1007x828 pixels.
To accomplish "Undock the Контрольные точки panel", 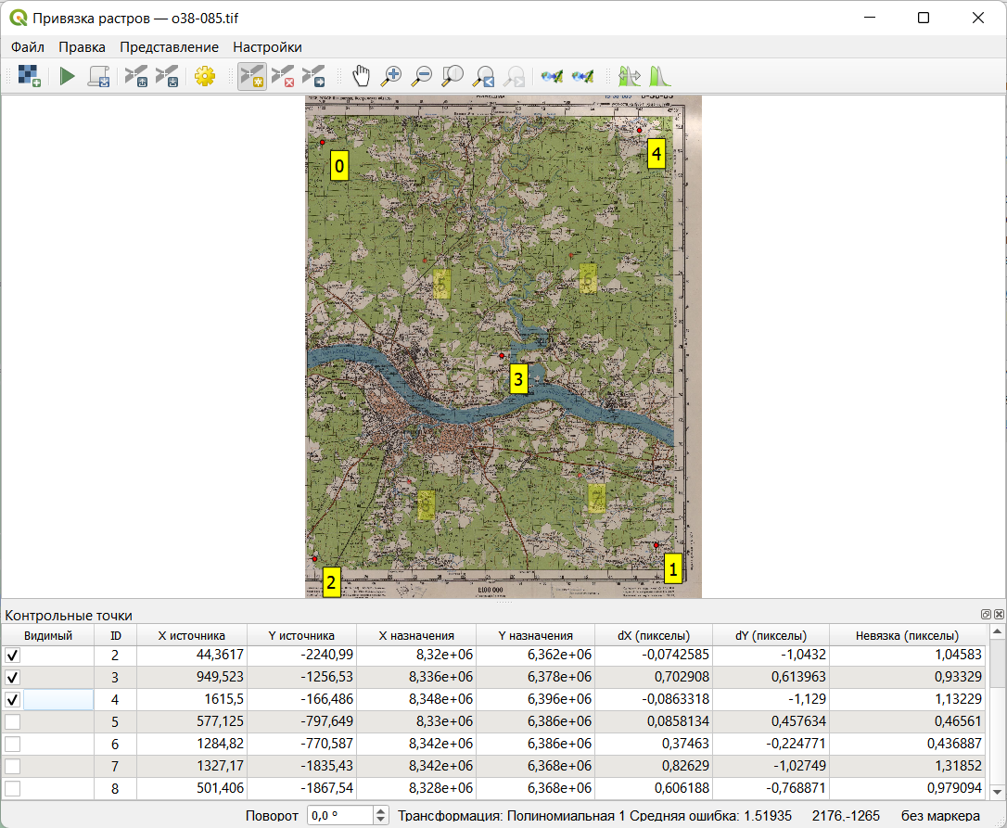I will click(x=987, y=615).
